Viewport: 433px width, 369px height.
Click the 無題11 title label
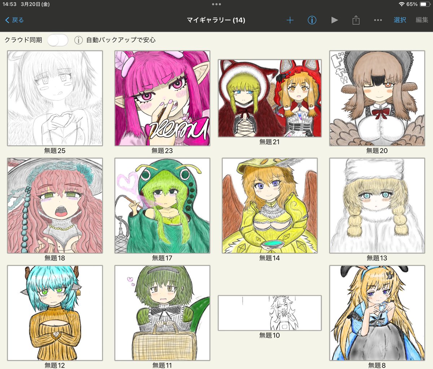coord(162,365)
